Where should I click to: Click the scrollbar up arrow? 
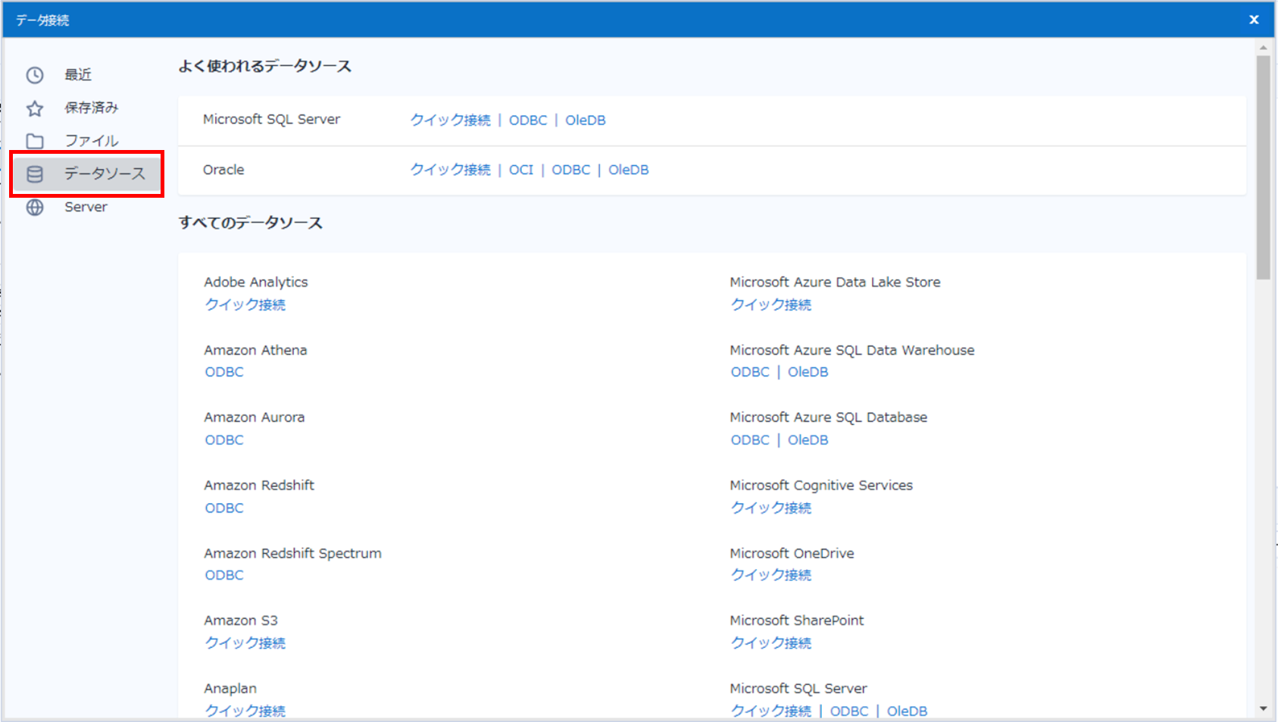click(1263, 47)
